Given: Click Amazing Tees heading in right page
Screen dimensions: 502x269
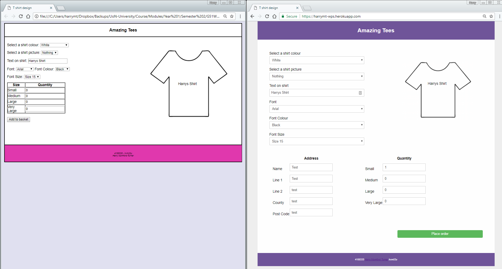Looking at the screenshot, I should coord(376,30).
